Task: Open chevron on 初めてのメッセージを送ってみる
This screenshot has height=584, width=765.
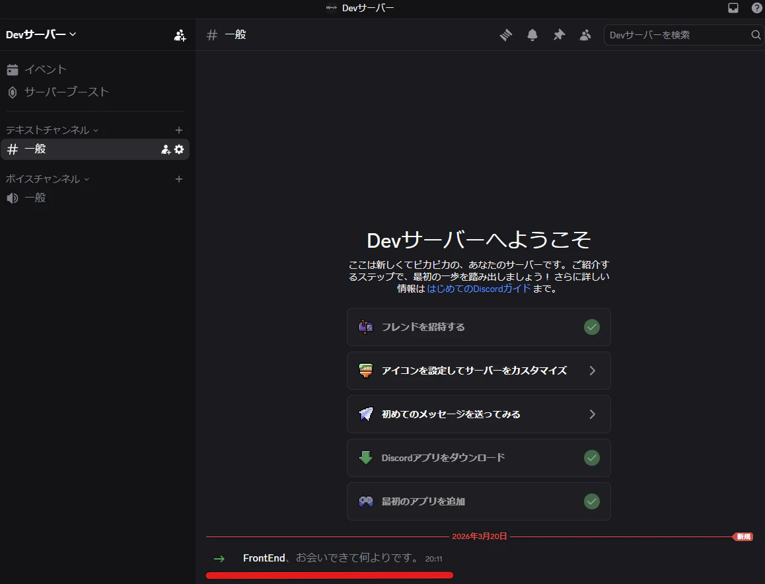Action: [593, 414]
